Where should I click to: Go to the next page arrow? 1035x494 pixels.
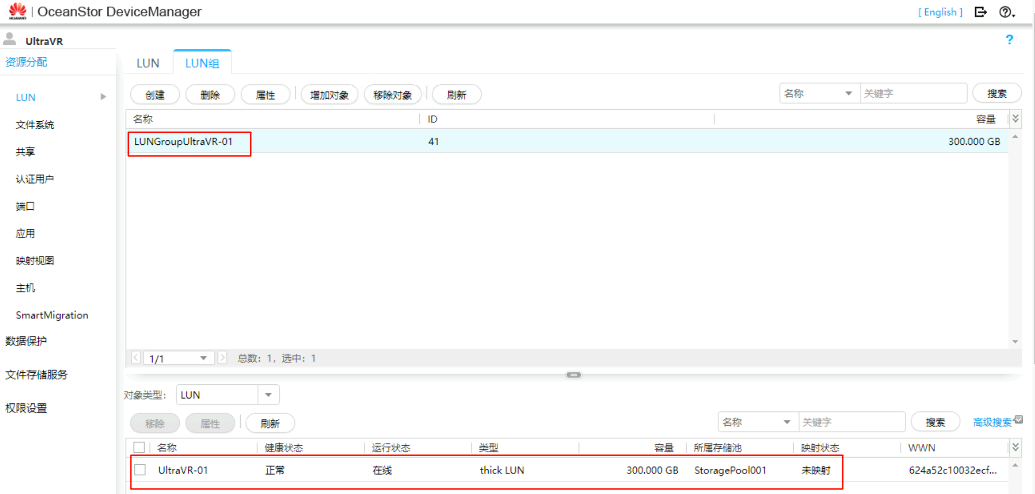pyautogui.click(x=223, y=358)
